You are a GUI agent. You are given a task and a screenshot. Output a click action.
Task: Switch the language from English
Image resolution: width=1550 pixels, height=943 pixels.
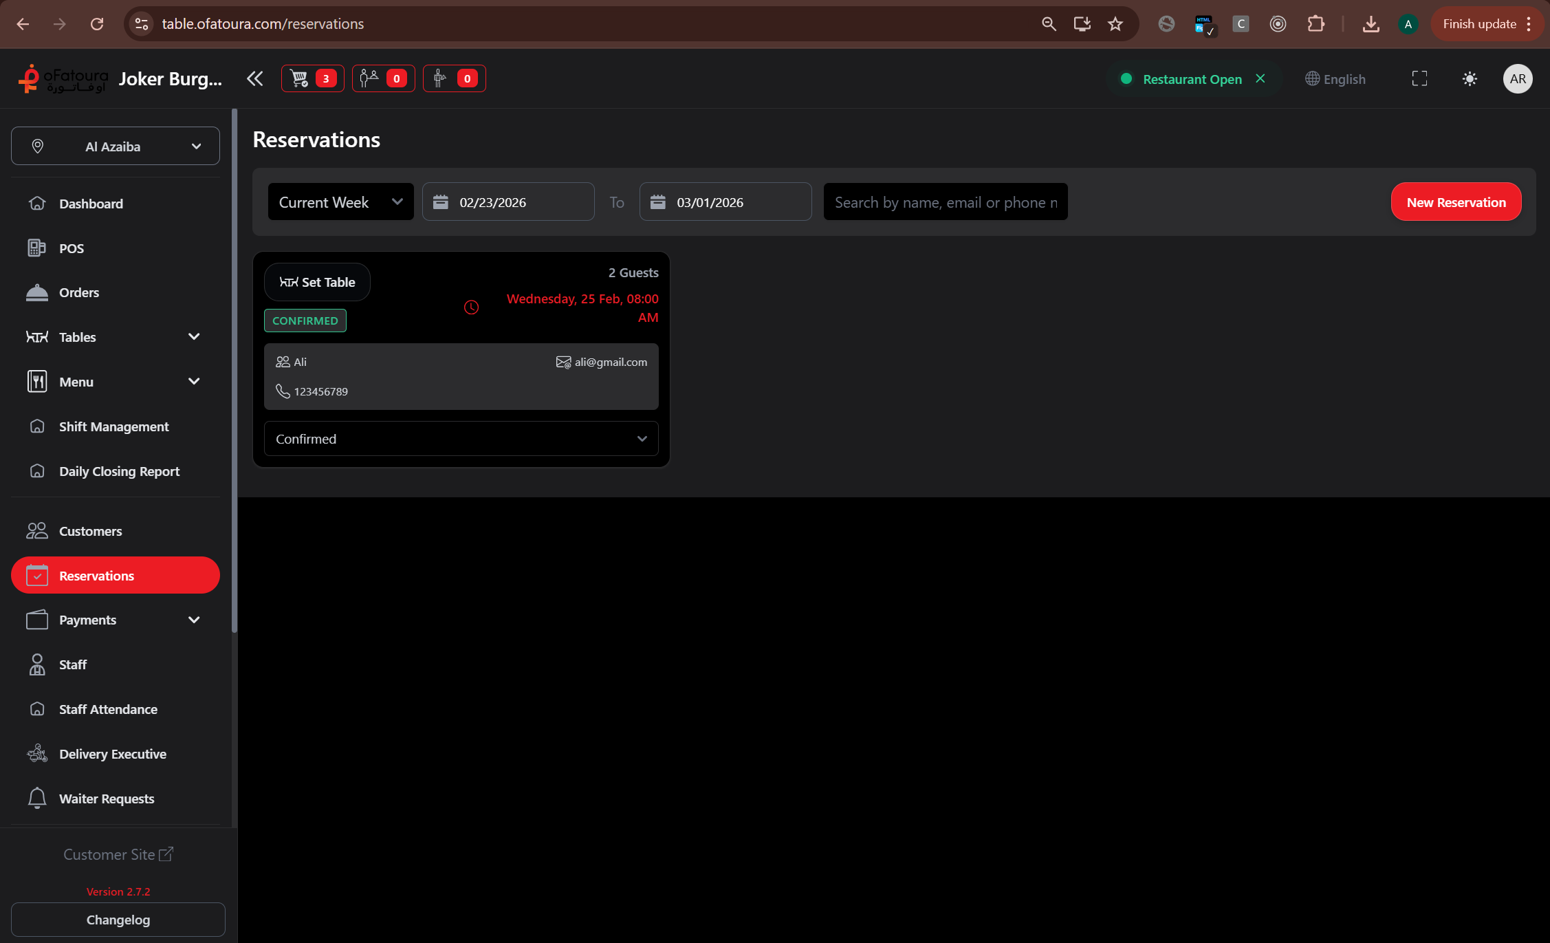[1335, 79]
